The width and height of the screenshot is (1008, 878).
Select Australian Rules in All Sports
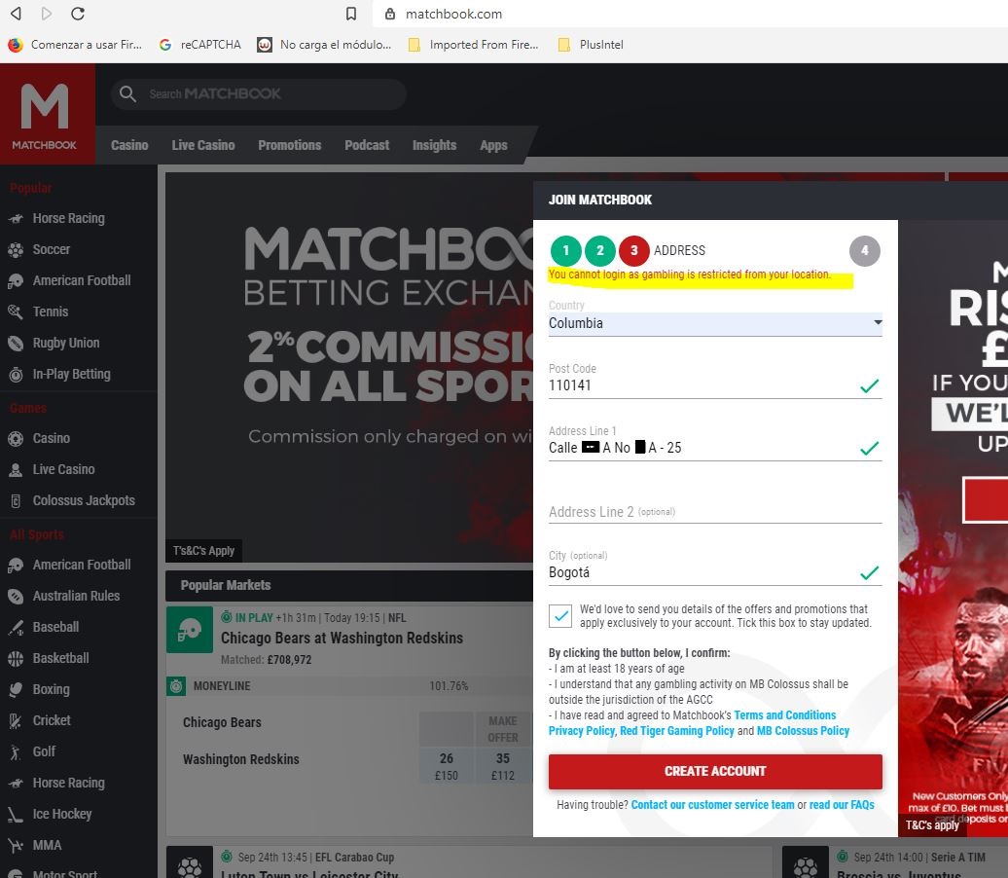coord(79,597)
